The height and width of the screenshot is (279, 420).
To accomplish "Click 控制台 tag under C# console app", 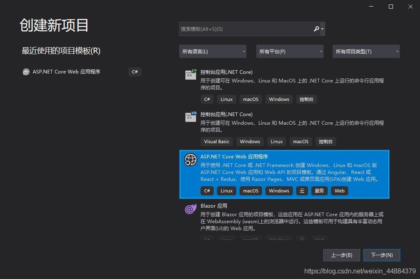I will coord(306,99).
